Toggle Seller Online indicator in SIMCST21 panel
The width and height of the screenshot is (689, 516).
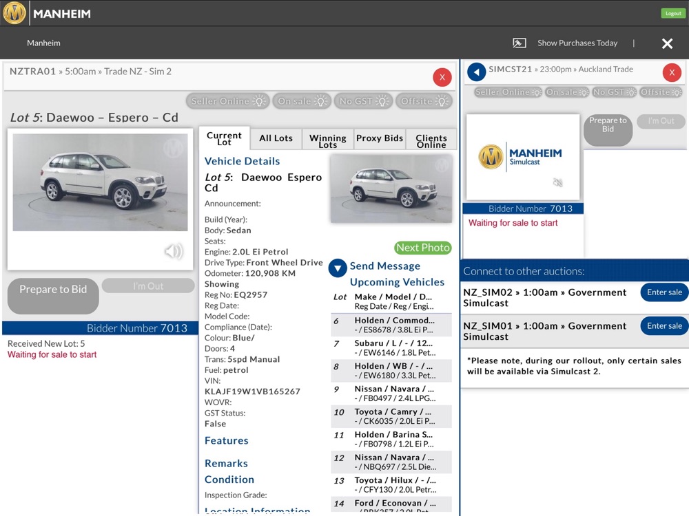508,92
